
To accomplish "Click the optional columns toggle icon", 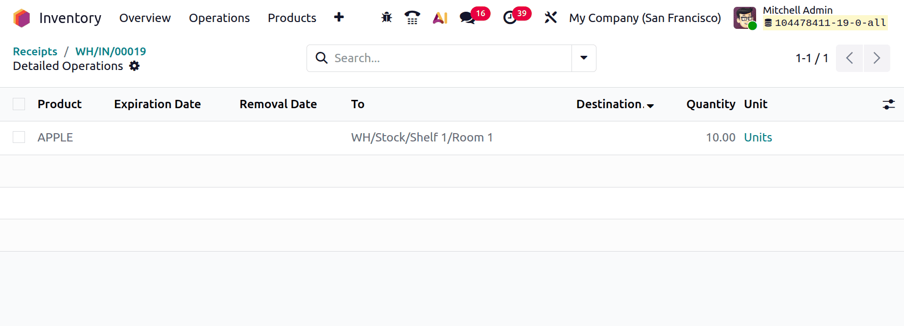I will point(888,104).
